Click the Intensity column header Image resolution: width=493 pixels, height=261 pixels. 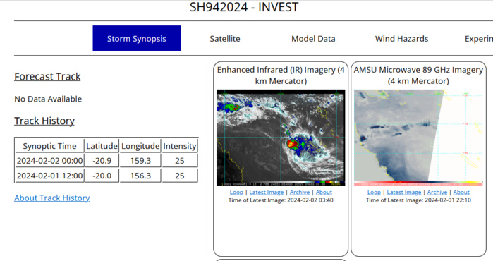(180, 146)
